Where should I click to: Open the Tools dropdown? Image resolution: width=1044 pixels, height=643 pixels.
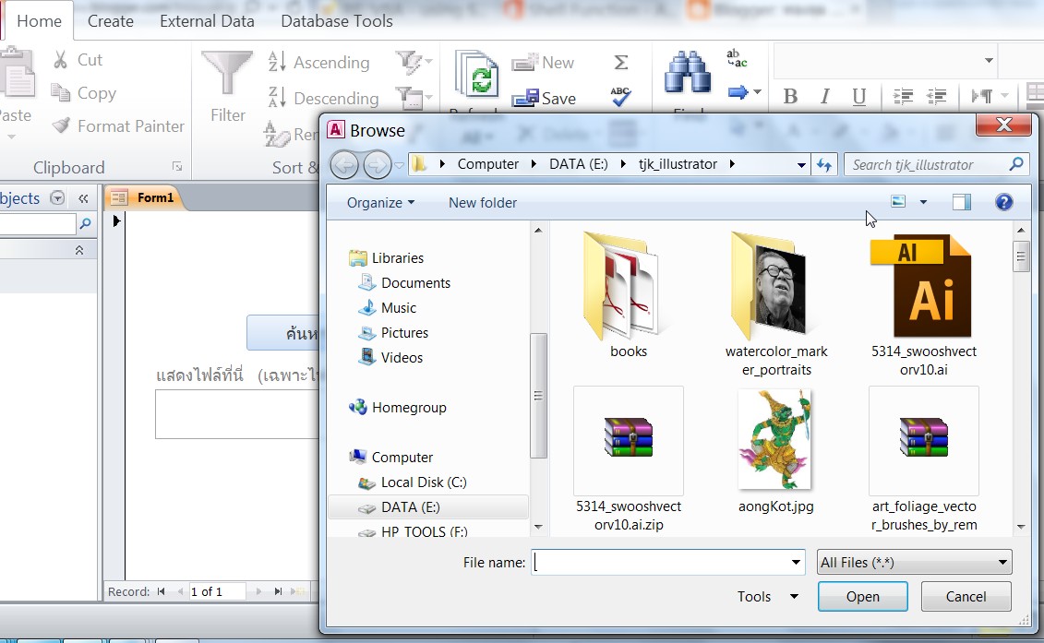(x=765, y=597)
